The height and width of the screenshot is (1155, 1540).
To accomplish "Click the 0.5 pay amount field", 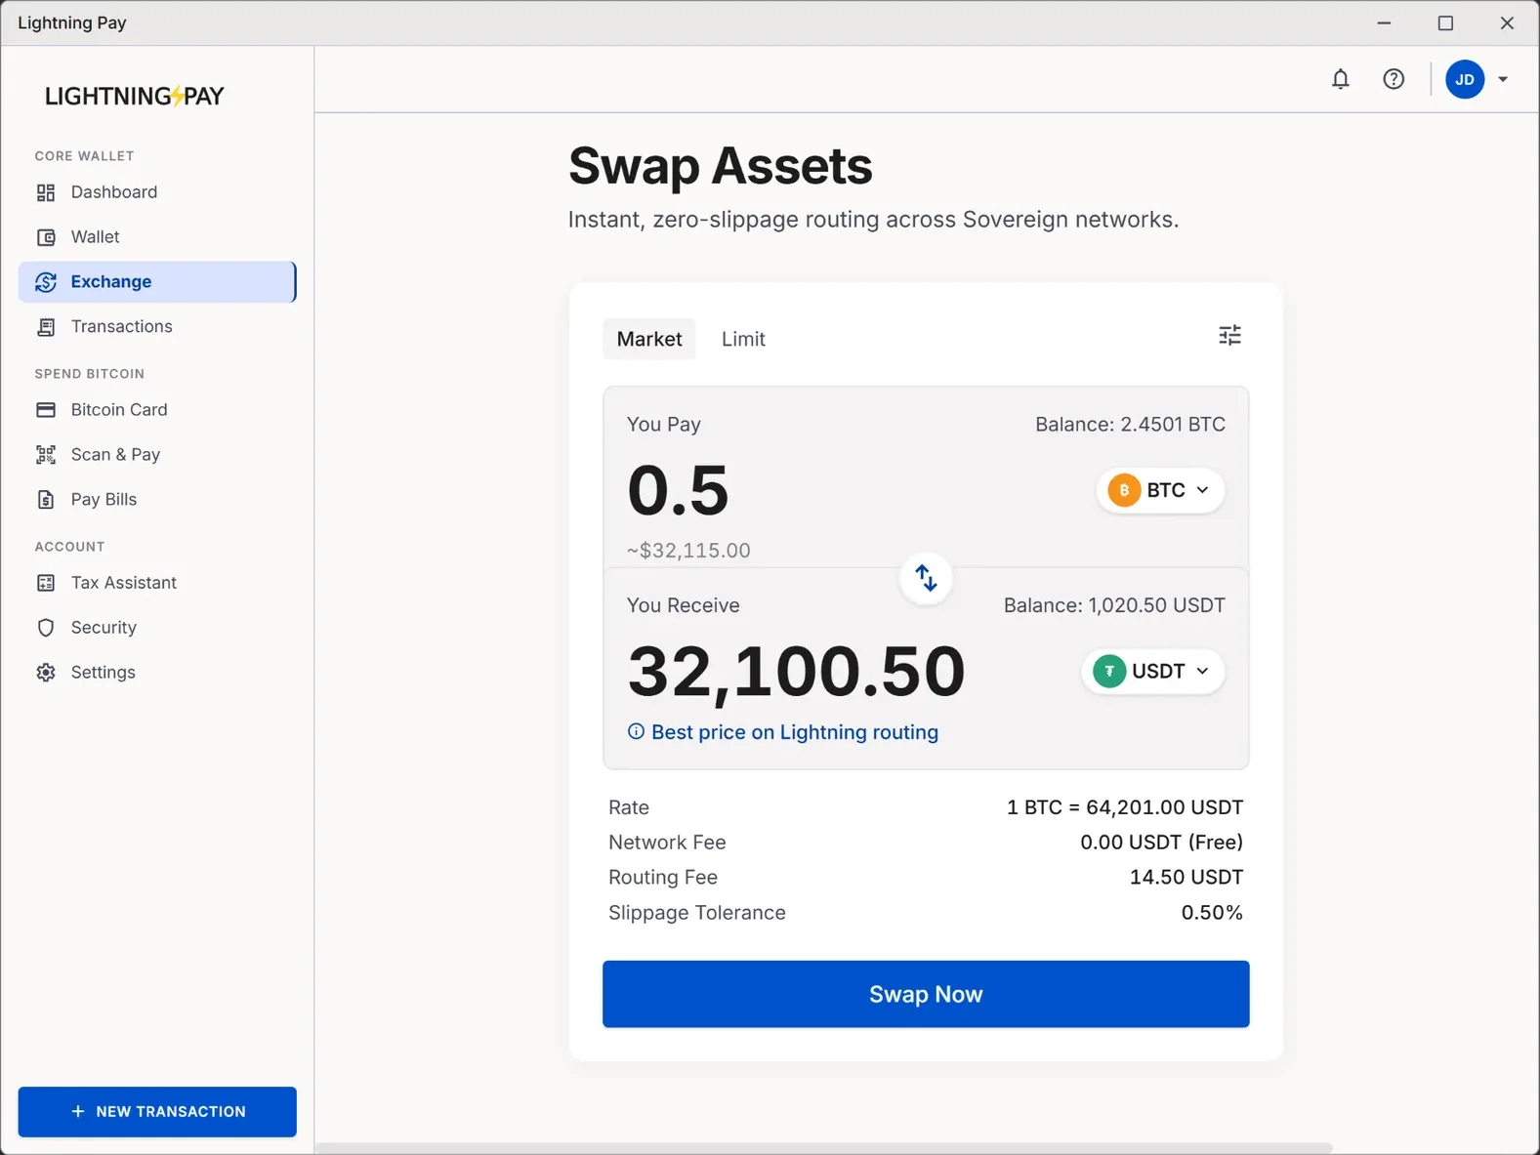I will tap(678, 490).
